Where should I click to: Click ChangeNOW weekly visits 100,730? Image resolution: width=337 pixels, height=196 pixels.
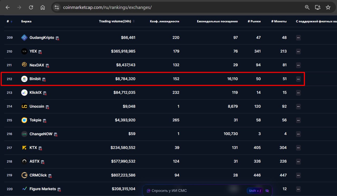click(x=231, y=134)
